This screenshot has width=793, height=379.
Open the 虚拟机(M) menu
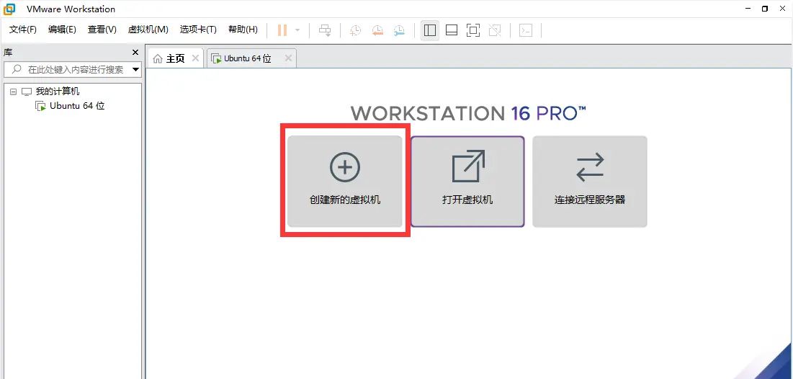pos(148,30)
